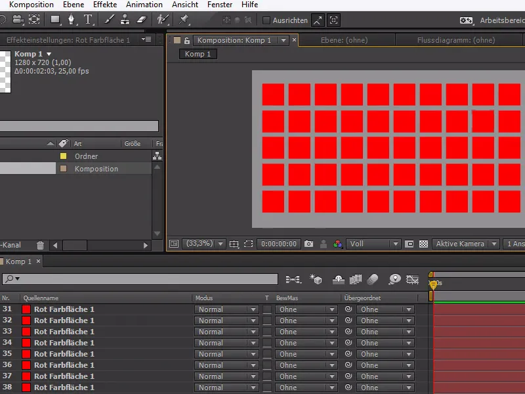Image resolution: width=525 pixels, height=394 pixels.
Task: Toggle the snap features icon right of Ausrichten
Action: click(x=334, y=20)
